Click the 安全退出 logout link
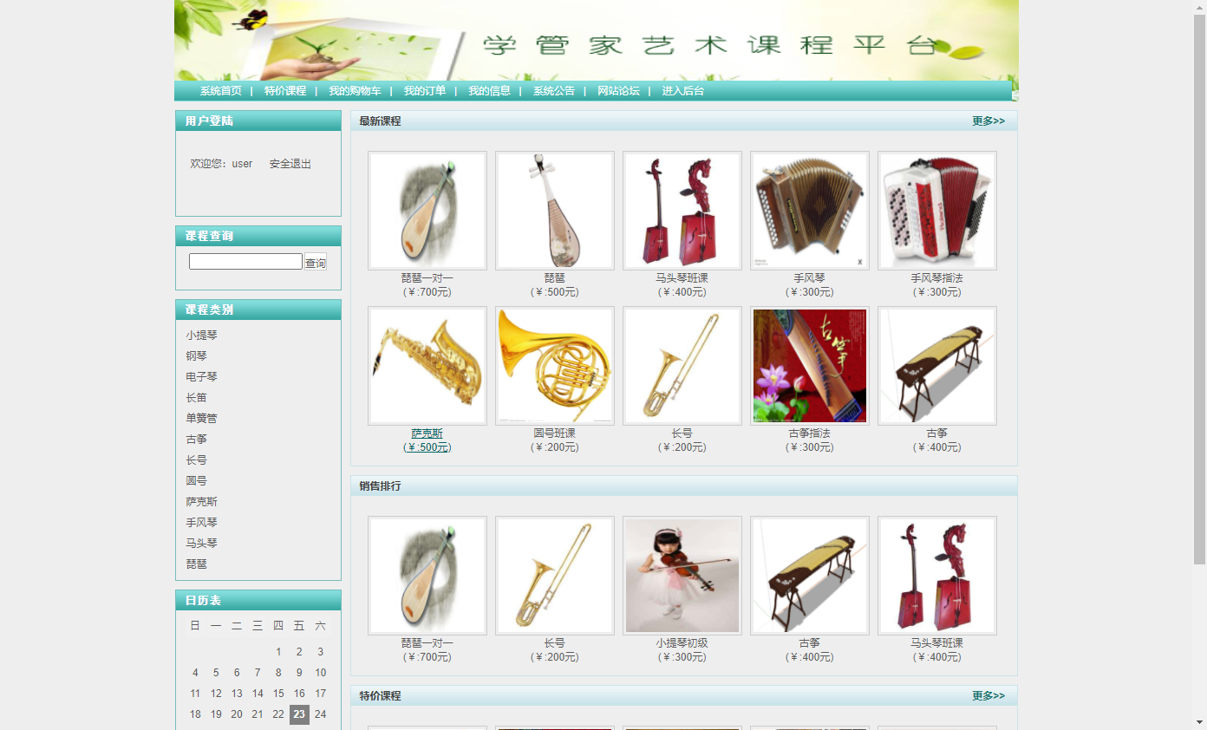Screen dimensions: 1207x730 click(x=290, y=164)
